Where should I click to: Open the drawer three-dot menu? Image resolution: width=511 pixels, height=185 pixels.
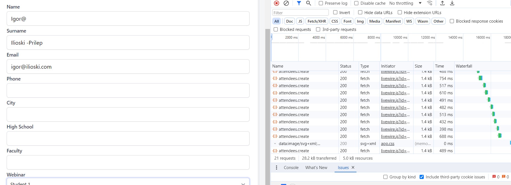[x=276, y=168]
